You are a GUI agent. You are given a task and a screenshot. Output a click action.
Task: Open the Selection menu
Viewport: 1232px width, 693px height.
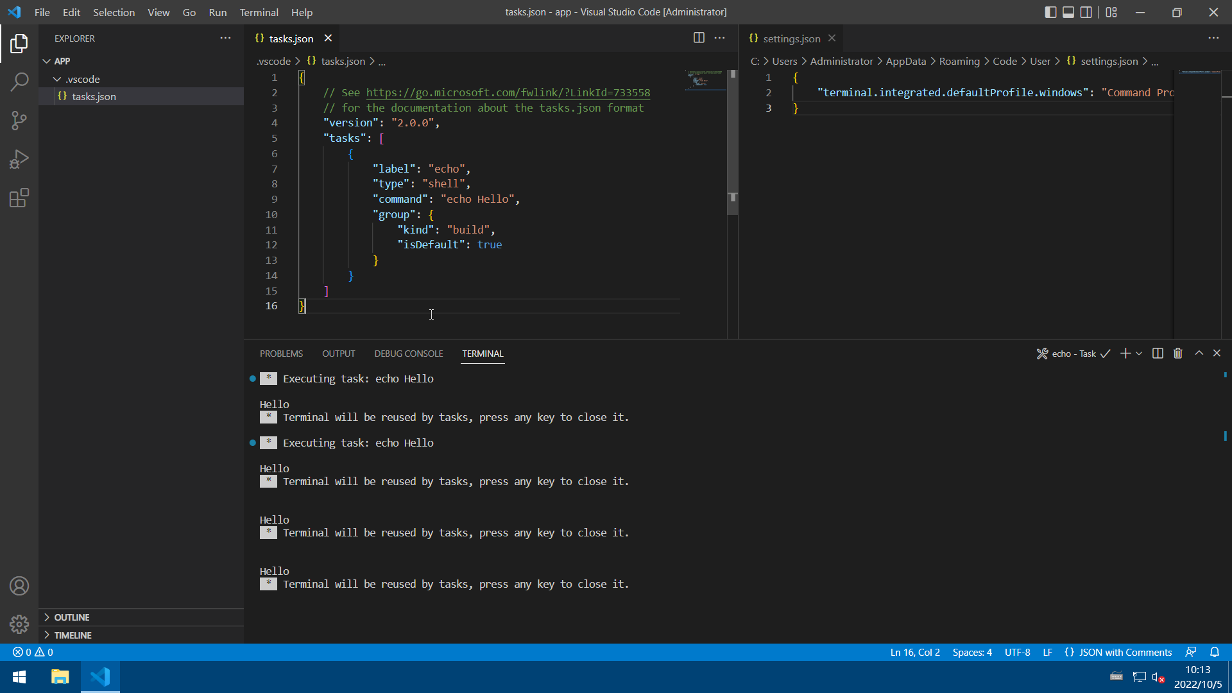114,12
